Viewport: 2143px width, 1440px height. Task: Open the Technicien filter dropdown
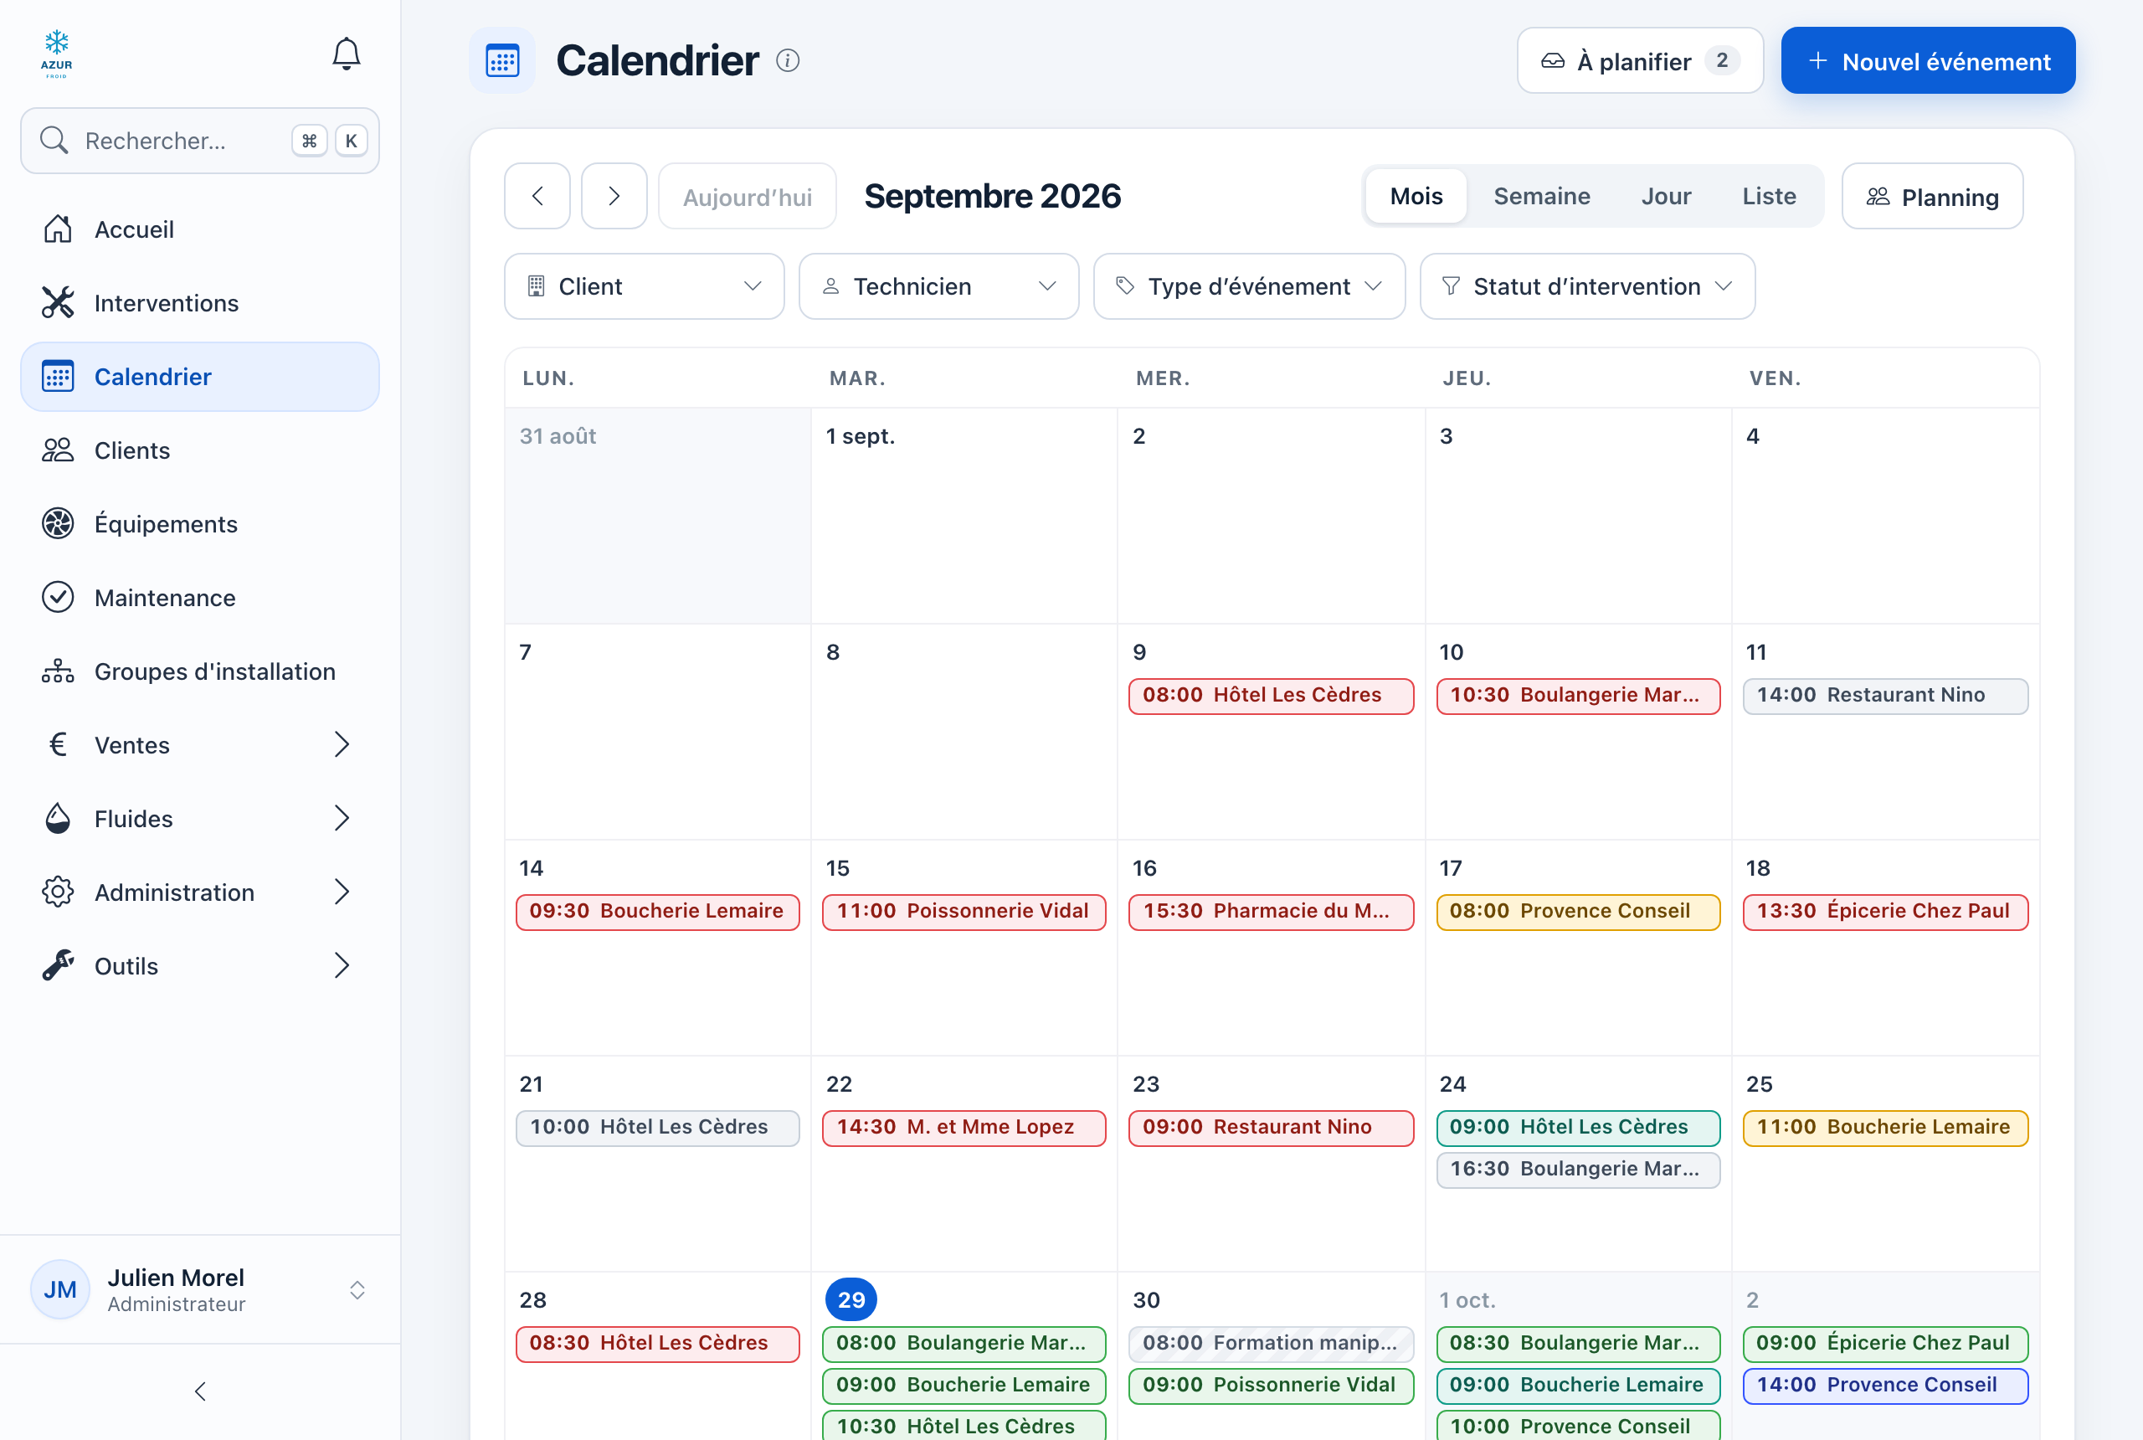(938, 286)
